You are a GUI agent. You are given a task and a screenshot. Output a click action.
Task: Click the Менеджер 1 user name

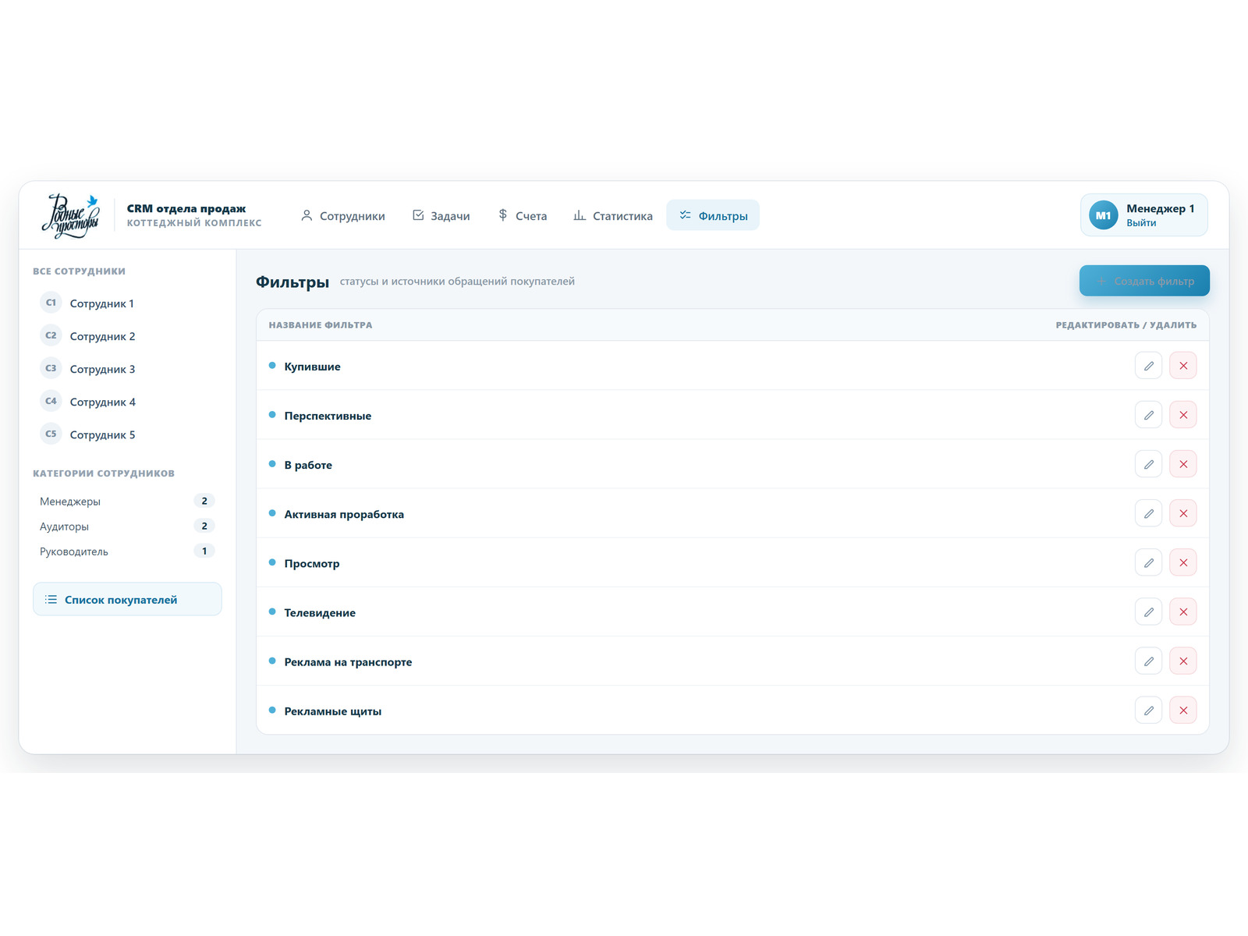pos(1160,208)
